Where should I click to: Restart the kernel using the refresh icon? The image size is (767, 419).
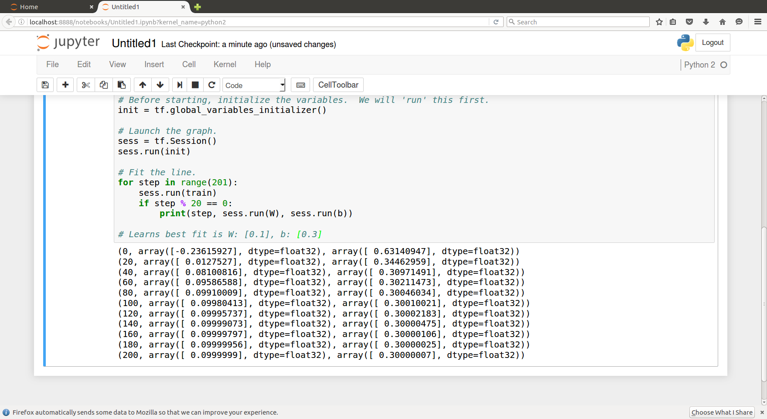[x=212, y=85]
